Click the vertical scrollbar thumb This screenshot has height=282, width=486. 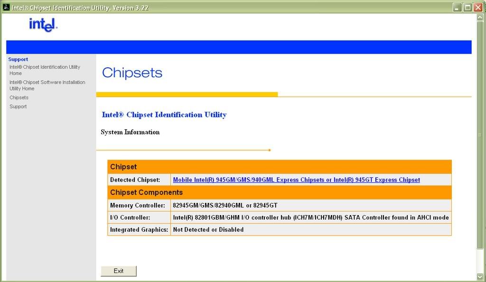click(480, 135)
